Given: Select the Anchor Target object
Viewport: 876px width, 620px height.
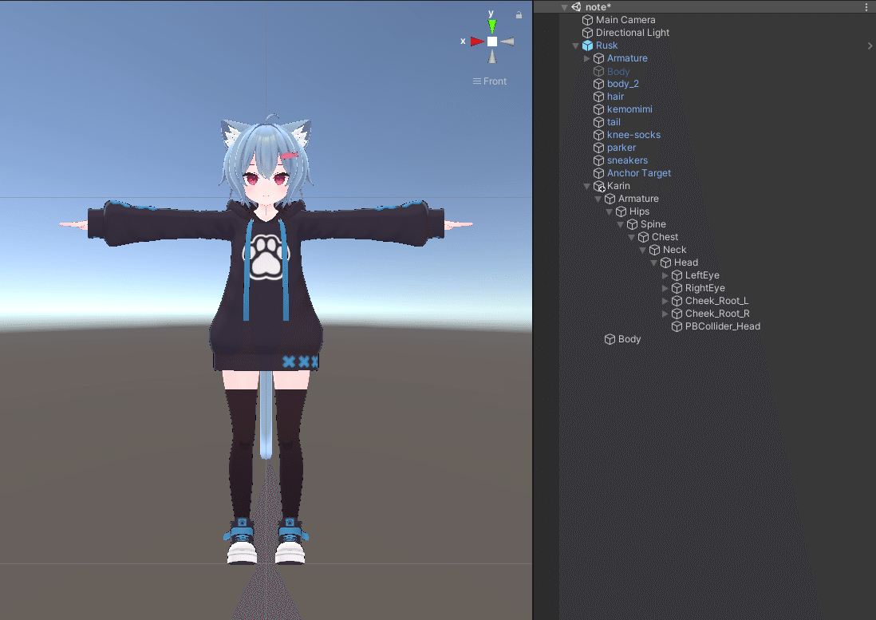Looking at the screenshot, I should [638, 173].
